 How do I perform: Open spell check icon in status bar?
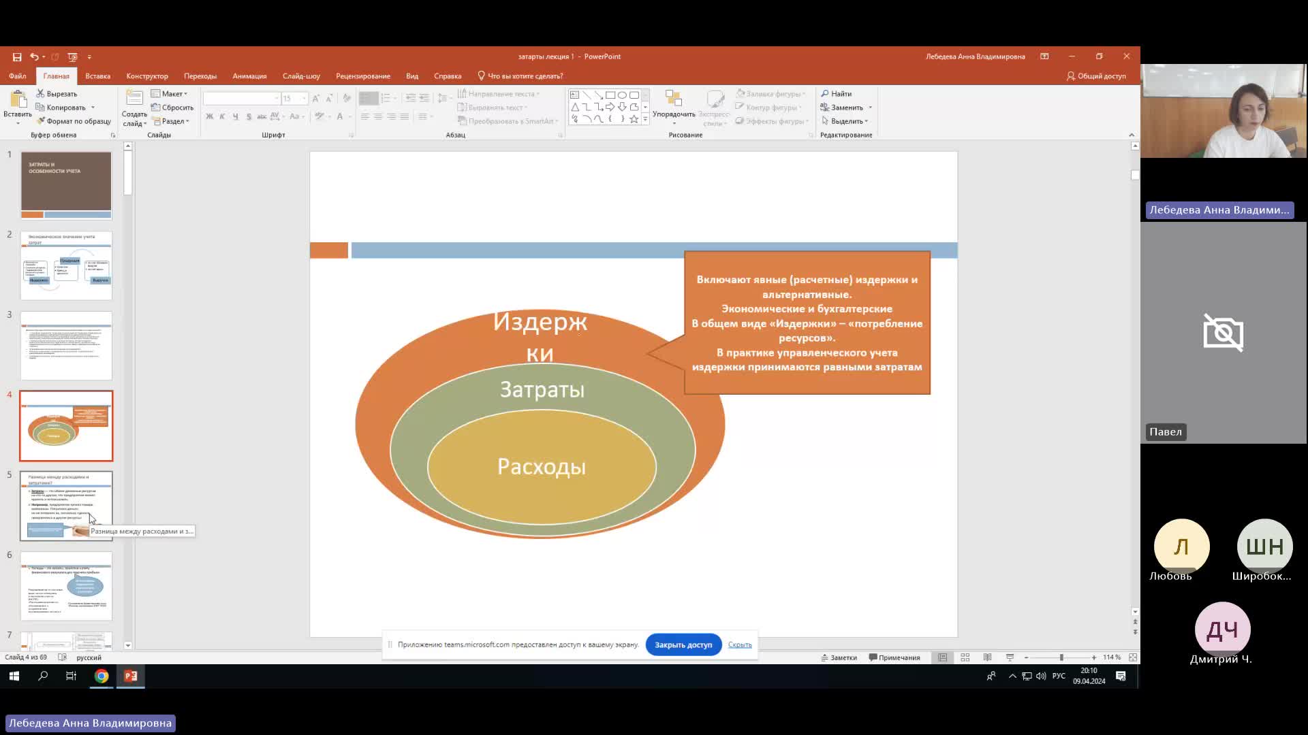[x=63, y=657]
